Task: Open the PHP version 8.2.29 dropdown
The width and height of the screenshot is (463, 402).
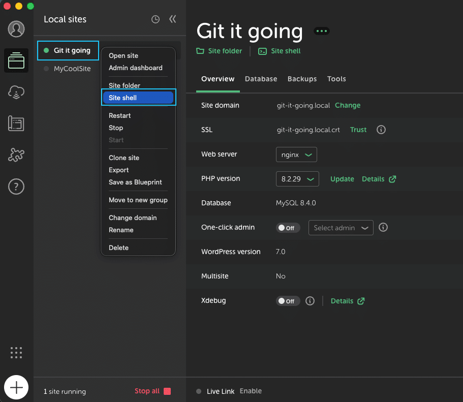Action: tap(297, 179)
